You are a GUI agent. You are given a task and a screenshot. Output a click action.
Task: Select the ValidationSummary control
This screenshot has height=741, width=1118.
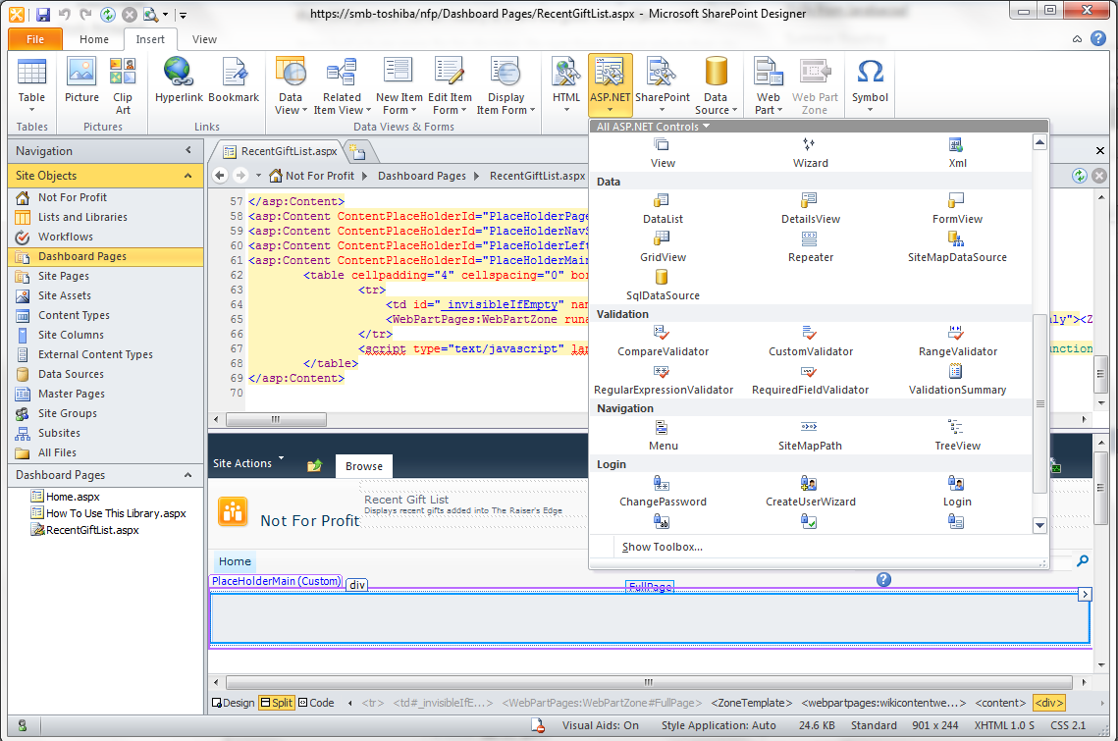[x=957, y=380]
